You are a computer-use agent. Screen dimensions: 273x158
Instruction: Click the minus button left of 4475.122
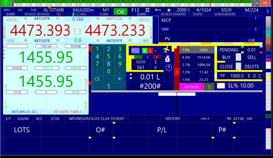(98, 18)
